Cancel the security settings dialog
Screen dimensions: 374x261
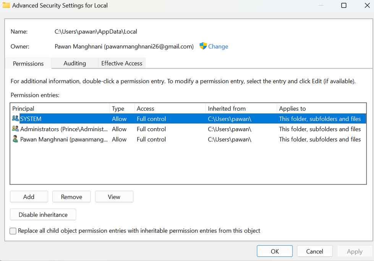coord(314,251)
